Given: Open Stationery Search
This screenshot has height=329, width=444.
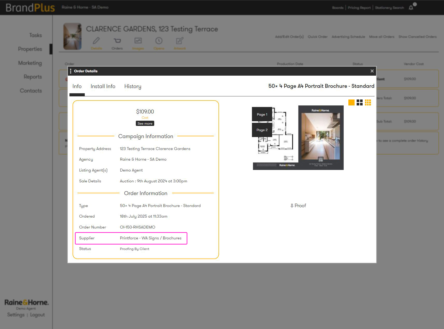Looking at the screenshot, I should 389,8.
